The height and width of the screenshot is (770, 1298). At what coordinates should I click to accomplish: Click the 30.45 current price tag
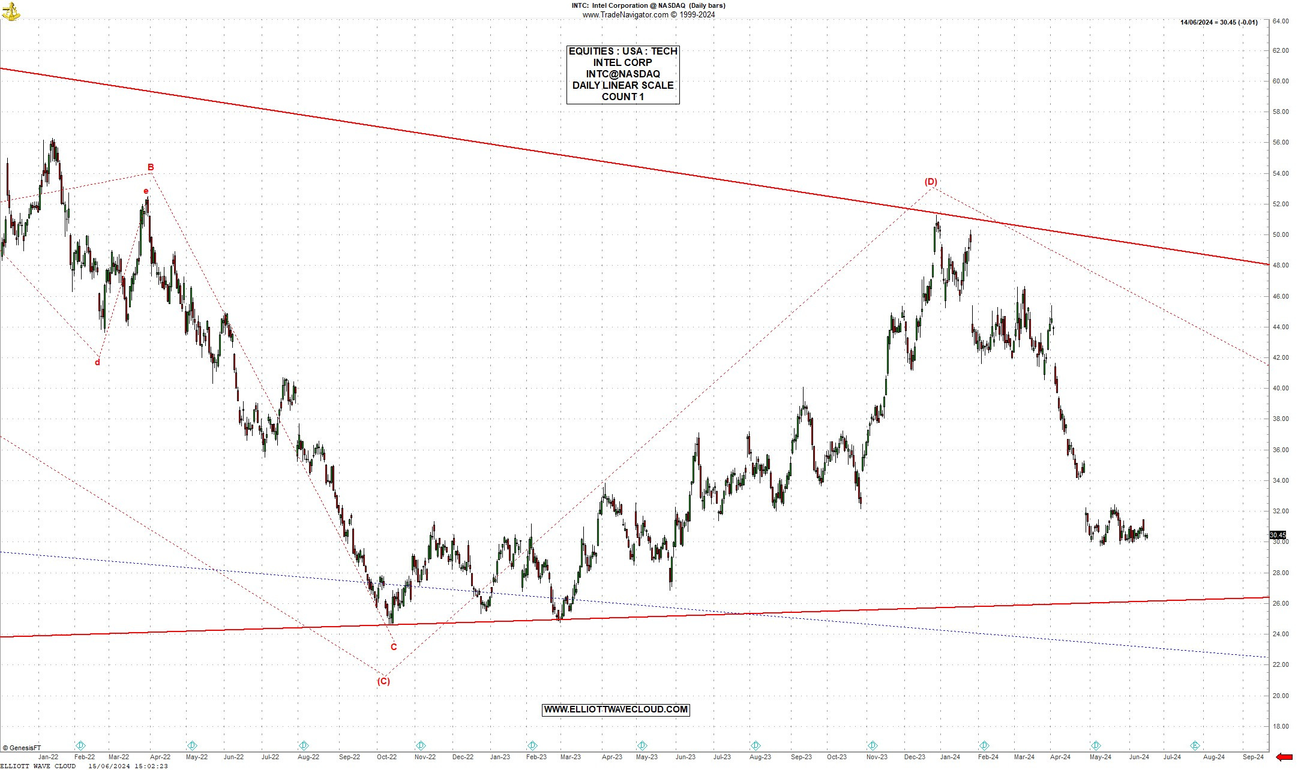pos(1278,535)
